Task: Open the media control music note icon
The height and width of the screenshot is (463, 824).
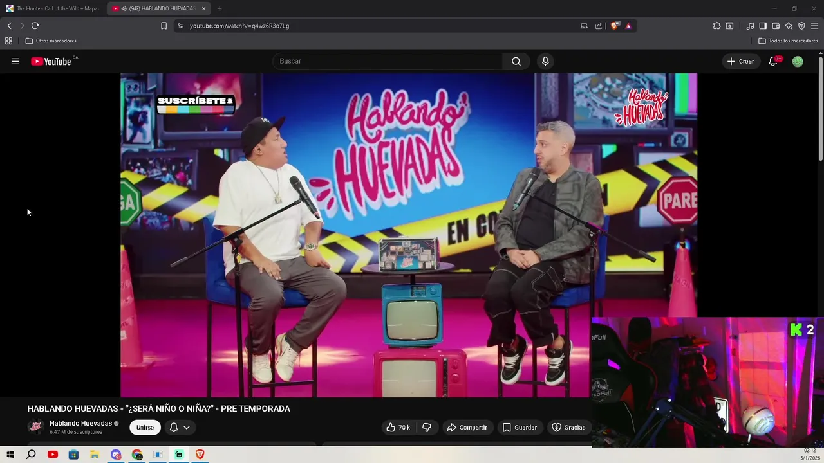Action: 750,26
